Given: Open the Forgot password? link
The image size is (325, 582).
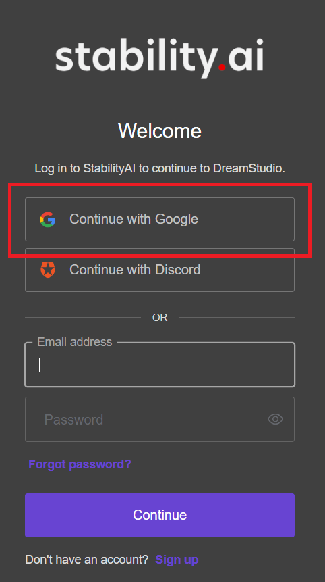Looking at the screenshot, I should [x=80, y=464].
